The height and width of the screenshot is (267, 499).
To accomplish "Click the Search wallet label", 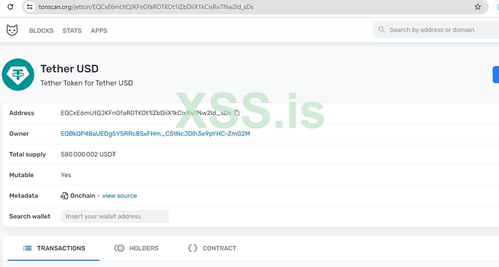I will click(30, 216).
